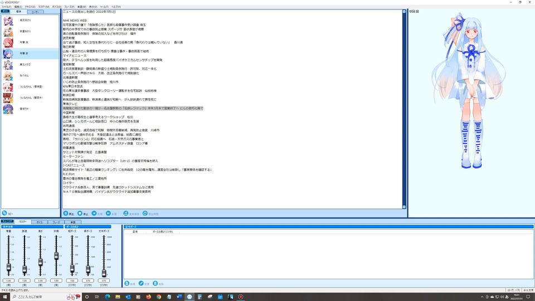Viewport: 535px width, 301px height.
Task: Click the ポーズの長さ column header
Action: [x=162, y=232]
